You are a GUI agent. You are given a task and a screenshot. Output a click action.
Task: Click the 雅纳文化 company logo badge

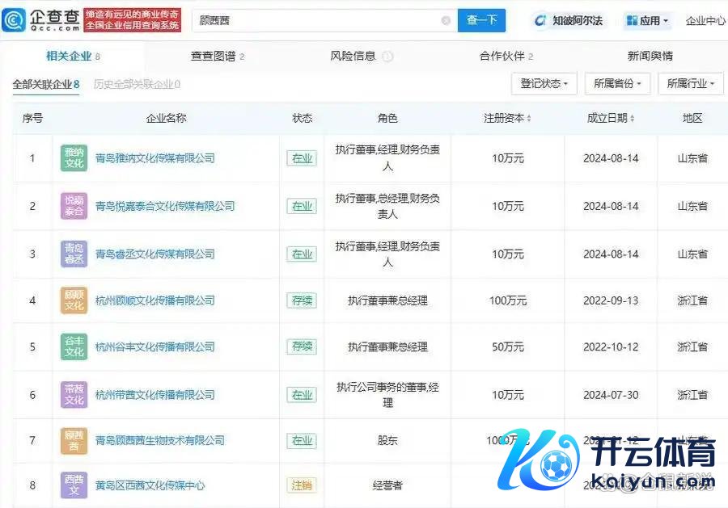coord(74,158)
